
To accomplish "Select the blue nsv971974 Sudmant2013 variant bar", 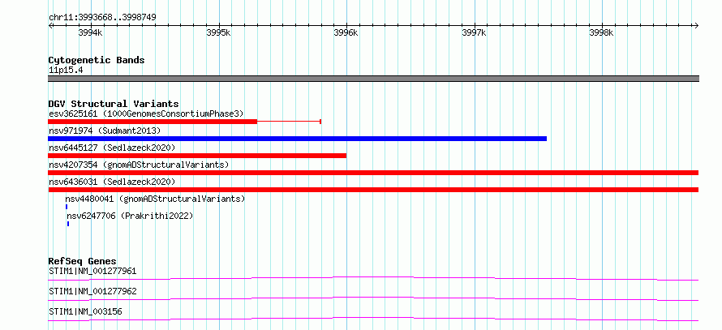I will [x=298, y=139].
